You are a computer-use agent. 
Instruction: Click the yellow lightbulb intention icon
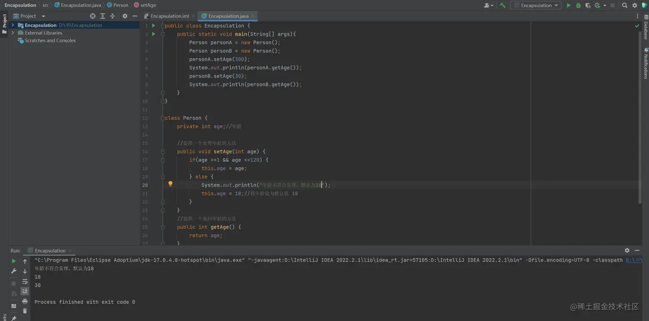pos(170,184)
